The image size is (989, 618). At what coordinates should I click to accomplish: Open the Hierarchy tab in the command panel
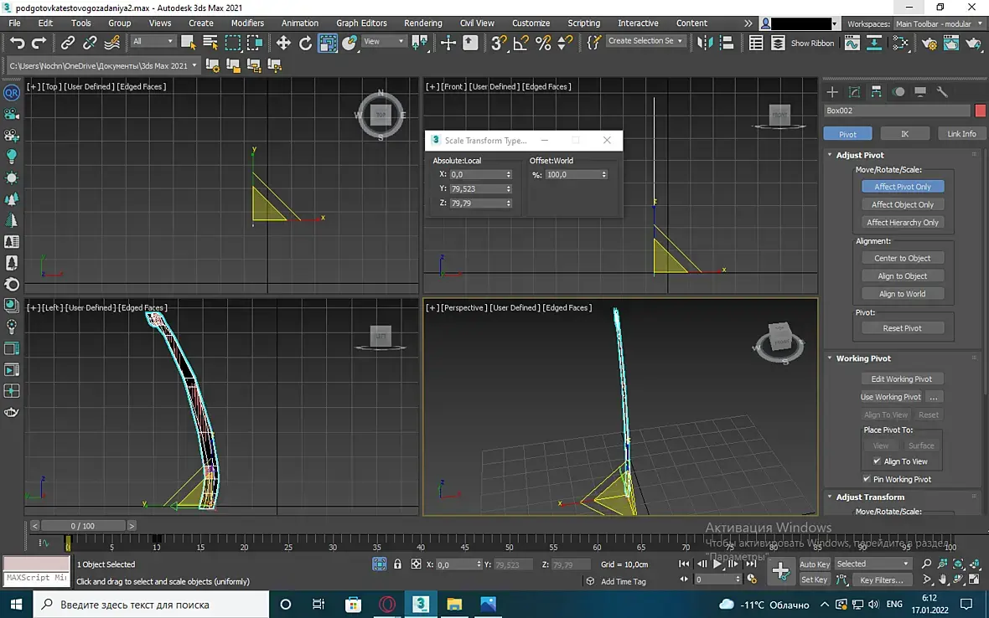[x=876, y=92]
